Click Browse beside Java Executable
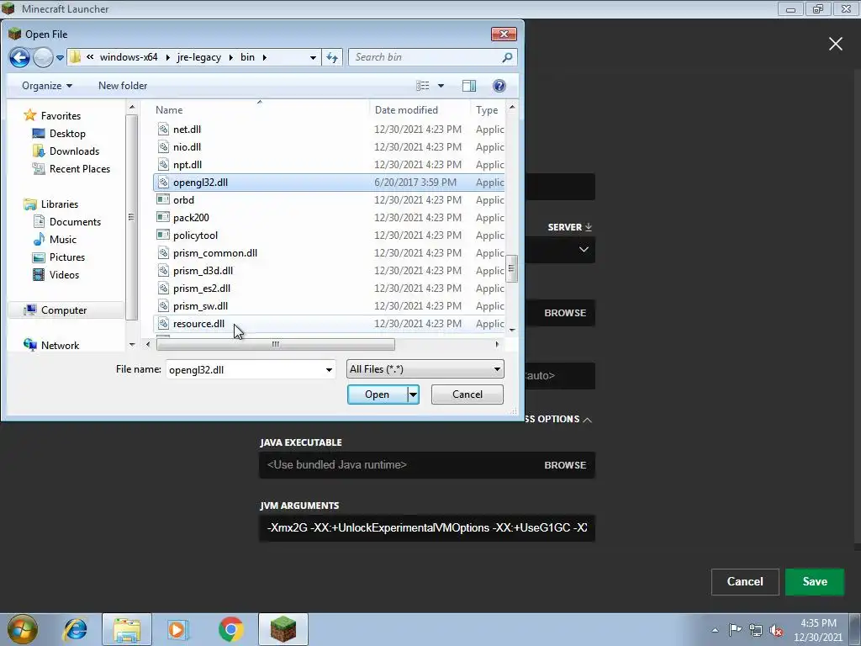The width and height of the screenshot is (861, 646). pyautogui.click(x=565, y=464)
